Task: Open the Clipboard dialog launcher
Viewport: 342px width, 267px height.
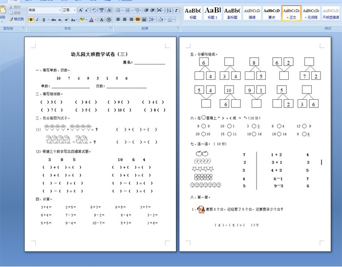Action: 23,28
